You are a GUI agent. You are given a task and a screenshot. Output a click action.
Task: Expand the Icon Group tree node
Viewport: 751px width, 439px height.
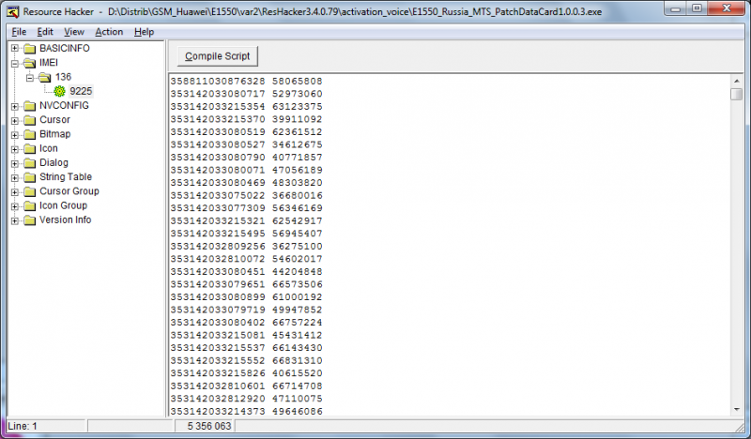(15, 206)
